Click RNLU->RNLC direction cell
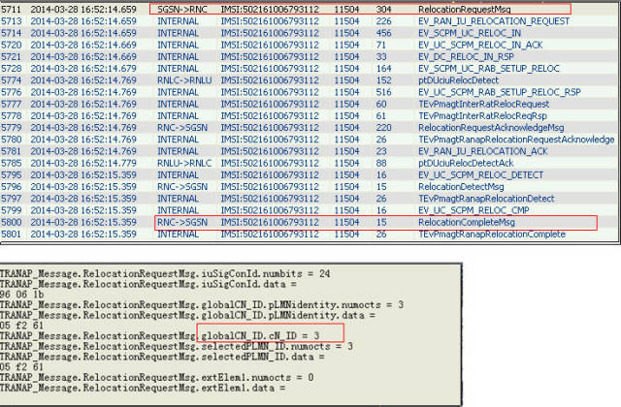 tap(184, 163)
